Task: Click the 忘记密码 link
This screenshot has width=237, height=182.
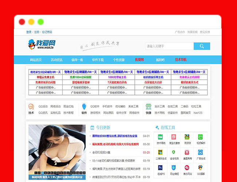Action: tap(47, 32)
